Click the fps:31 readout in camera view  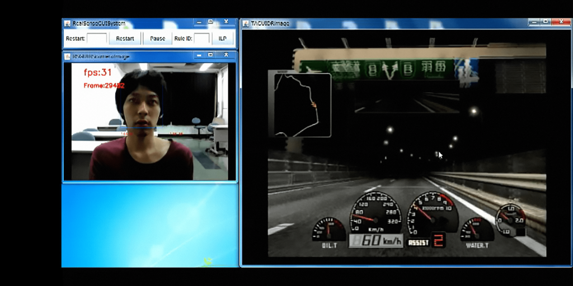(x=97, y=72)
